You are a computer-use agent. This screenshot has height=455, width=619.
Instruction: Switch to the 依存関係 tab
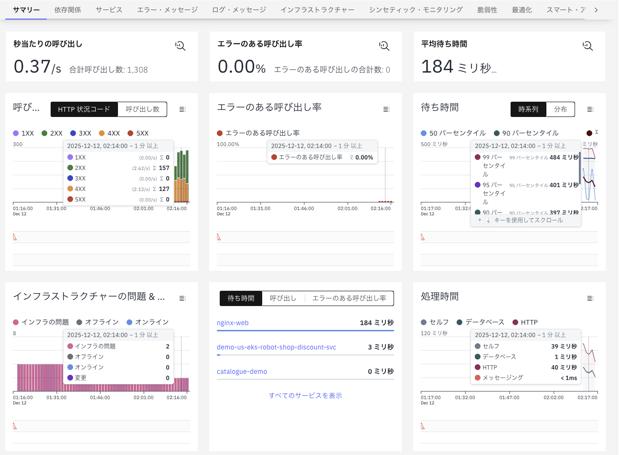(68, 10)
